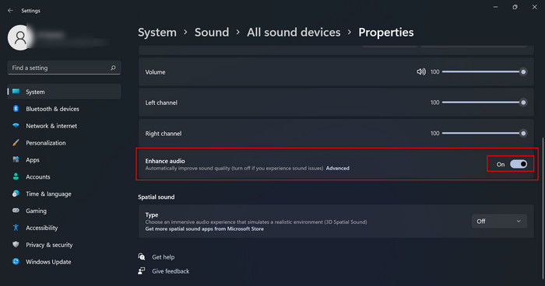This screenshot has width=545, height=286.
Task: Click the user profile avatar
Action: click(20, 37)
